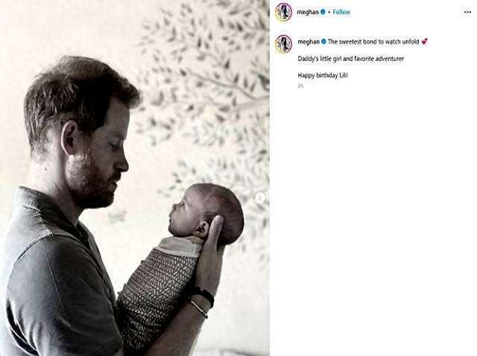Select 'The sweetest bond to watch unfold' text

pyautogui.click(x=373, y=42)
